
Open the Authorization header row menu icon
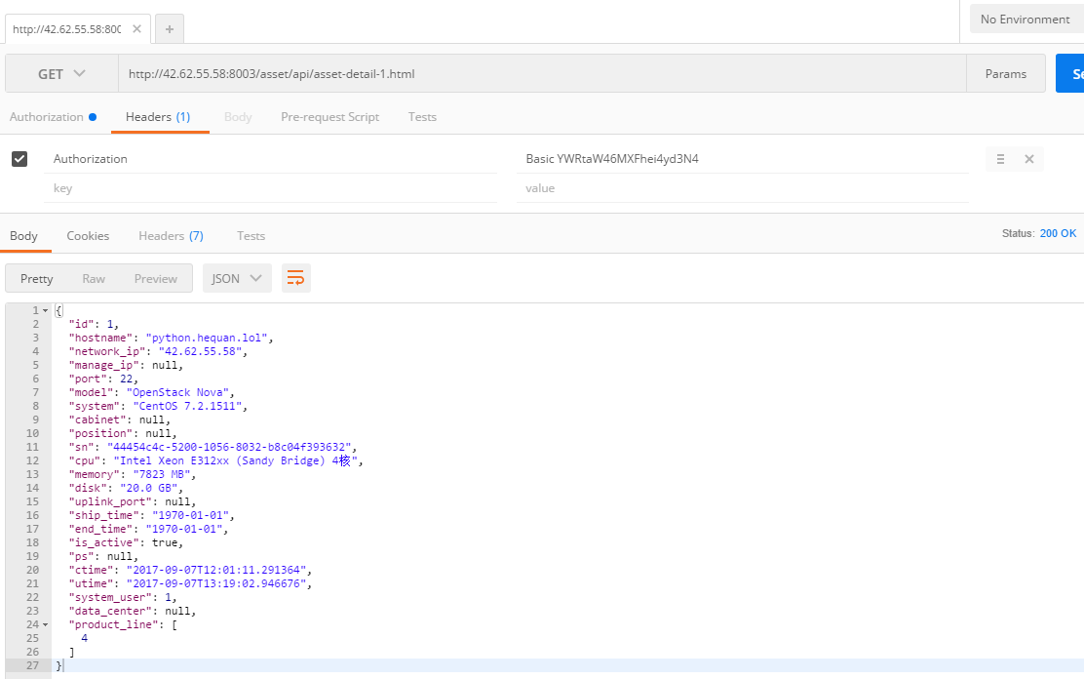[1000, 159]
